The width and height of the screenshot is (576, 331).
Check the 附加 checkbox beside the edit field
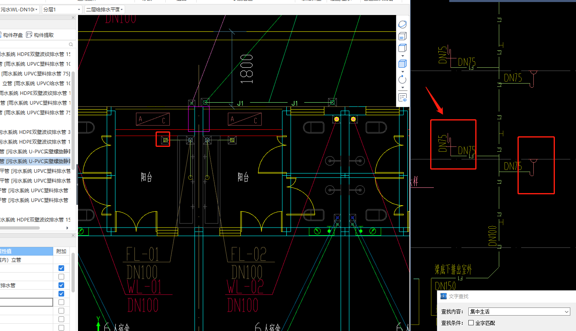coord(61,302)
